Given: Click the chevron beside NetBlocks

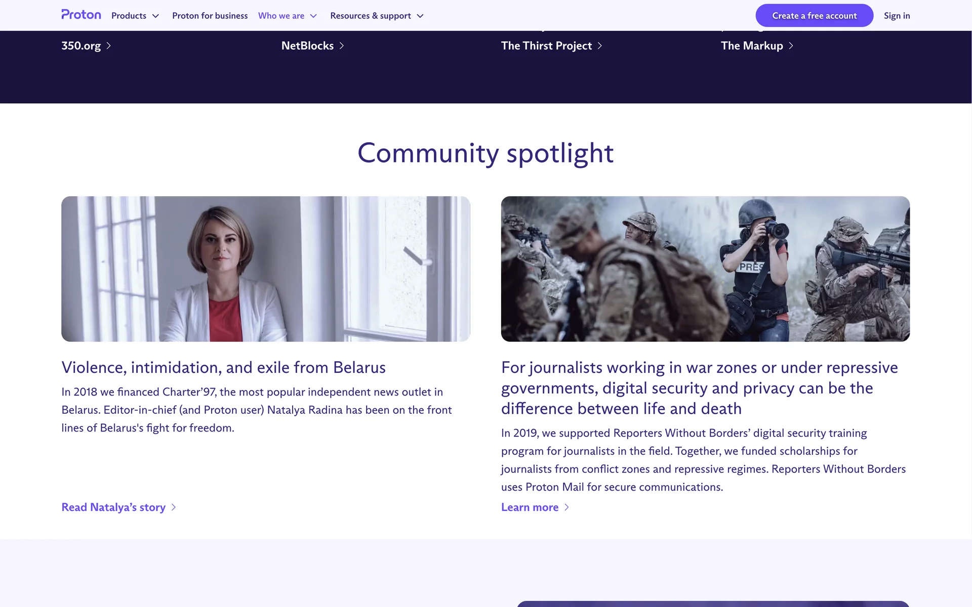Looking at the screenshot, I should click(342, 46).
